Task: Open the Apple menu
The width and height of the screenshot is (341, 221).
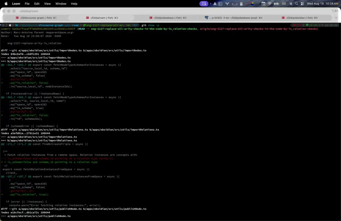Action: click(x=6, y=3)
